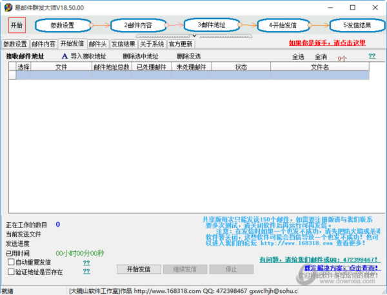The image size is (387, 295).
Task: Select the 3邮件地址 workflow step
Action: tap(212, 25)
